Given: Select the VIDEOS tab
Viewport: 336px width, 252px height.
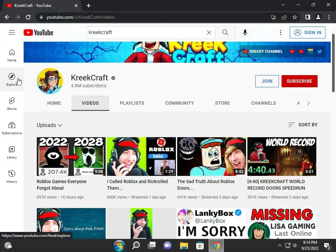Looking at the screenshot, I should pyautogui.click(x=90, y=103).
